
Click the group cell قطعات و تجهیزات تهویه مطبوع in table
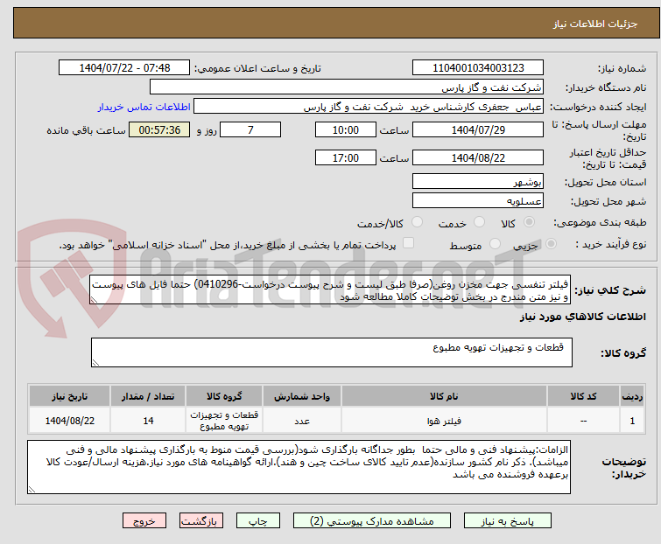[224, 421]
